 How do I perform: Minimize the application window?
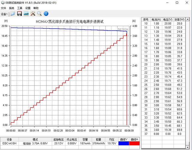pyautogui.click(x=167, y=3)
